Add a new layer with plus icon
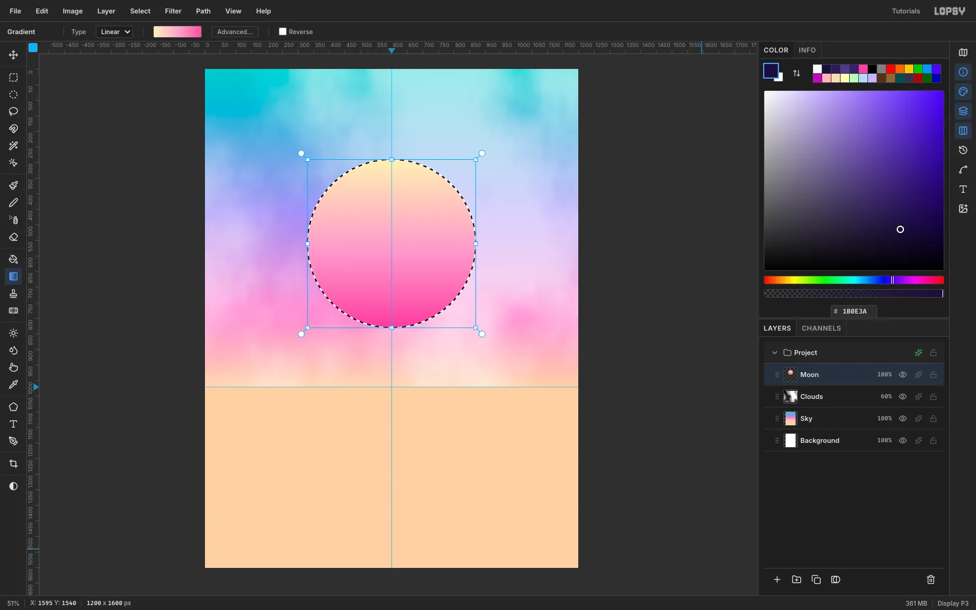The image size is (976, 610). [777, 579]
